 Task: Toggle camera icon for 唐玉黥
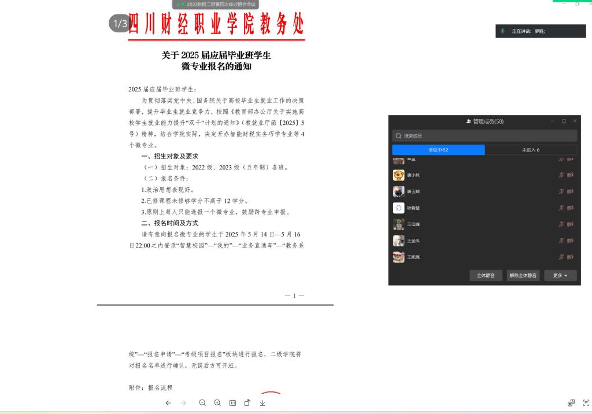[571, 191]
